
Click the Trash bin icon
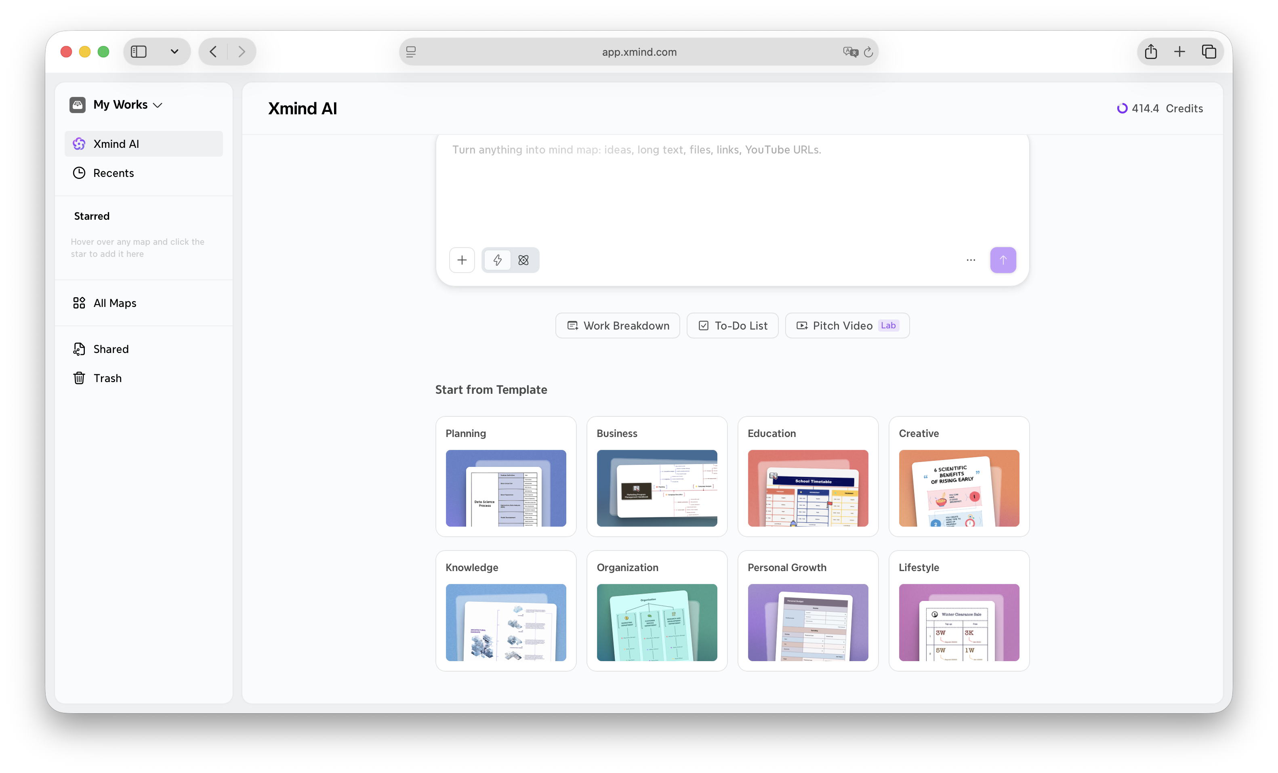[79, 378]
